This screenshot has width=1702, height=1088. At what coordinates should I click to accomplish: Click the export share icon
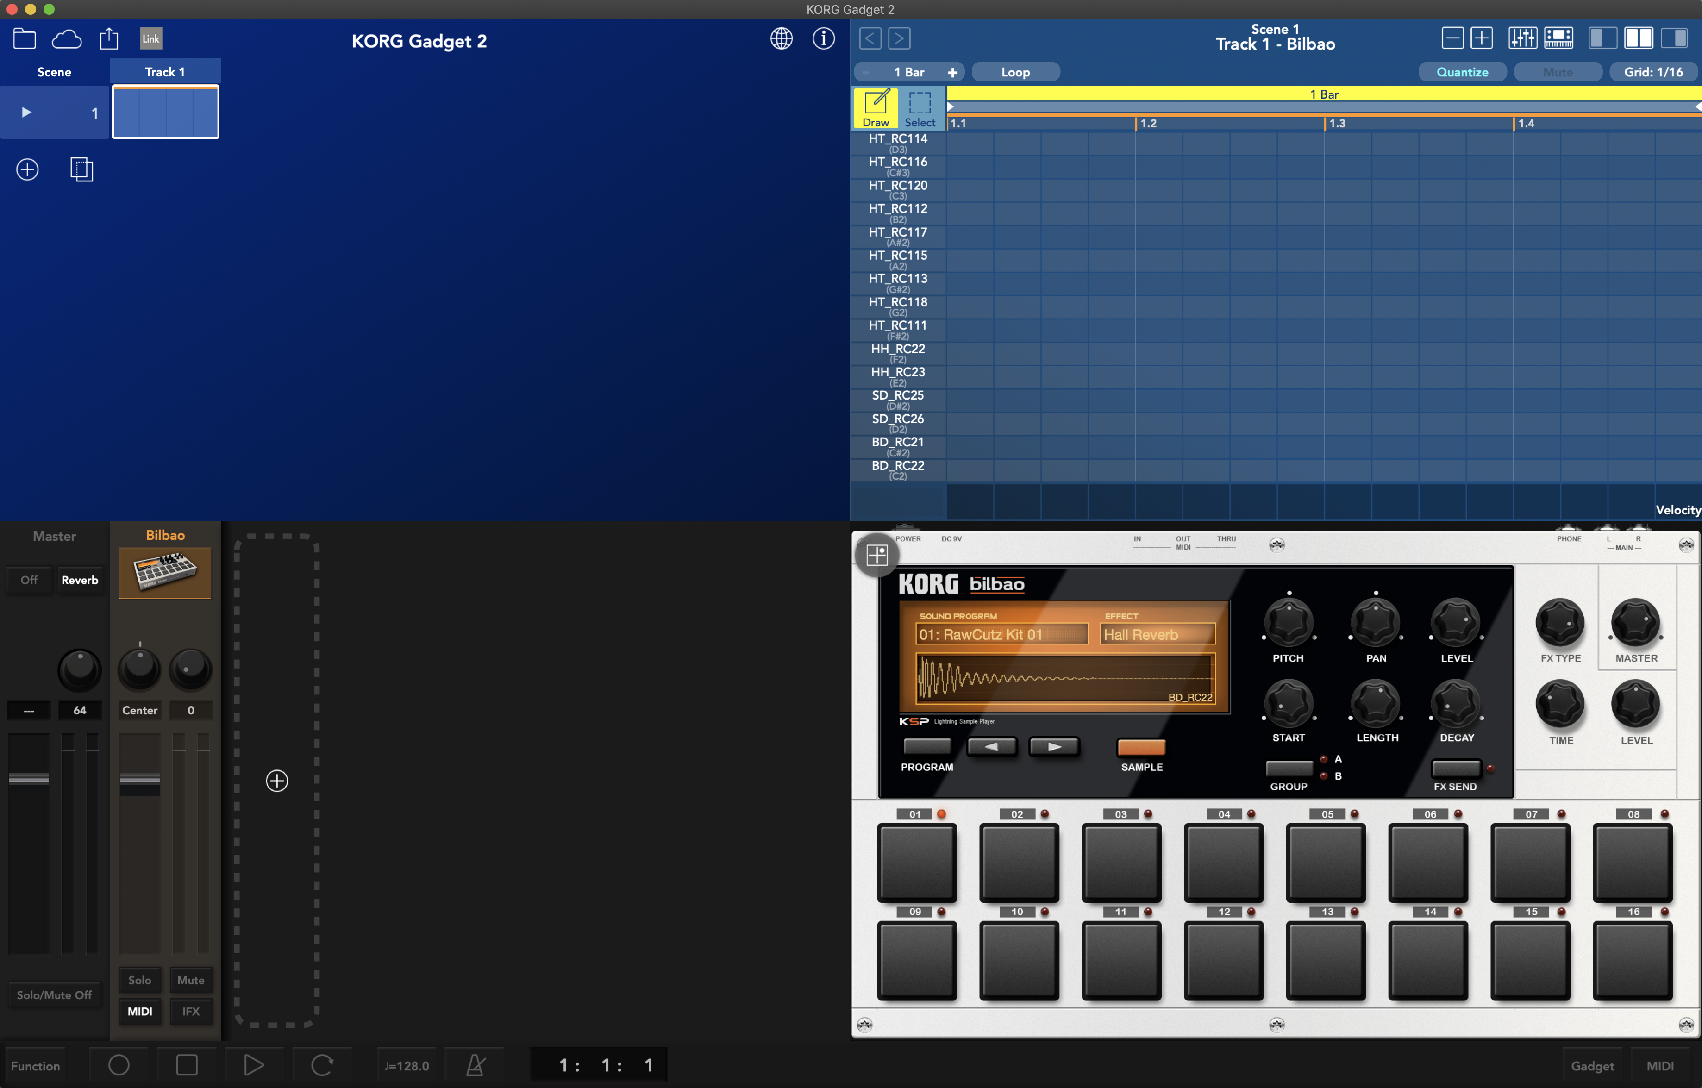tap(109, 38)
